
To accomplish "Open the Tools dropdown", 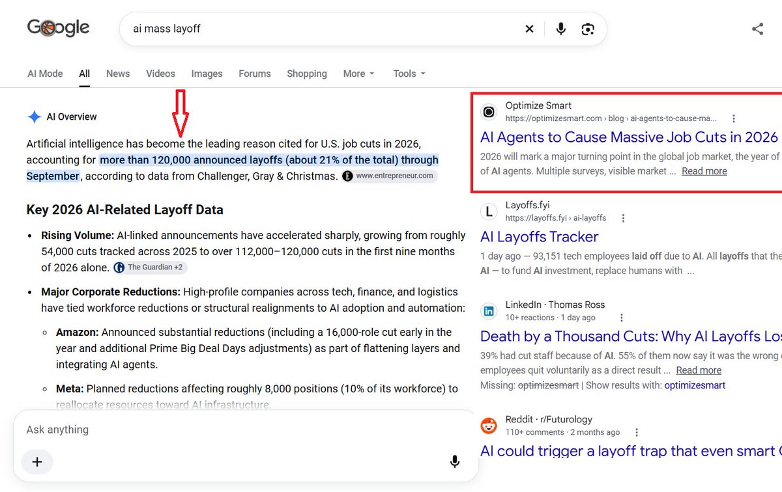I will point(409,74).
